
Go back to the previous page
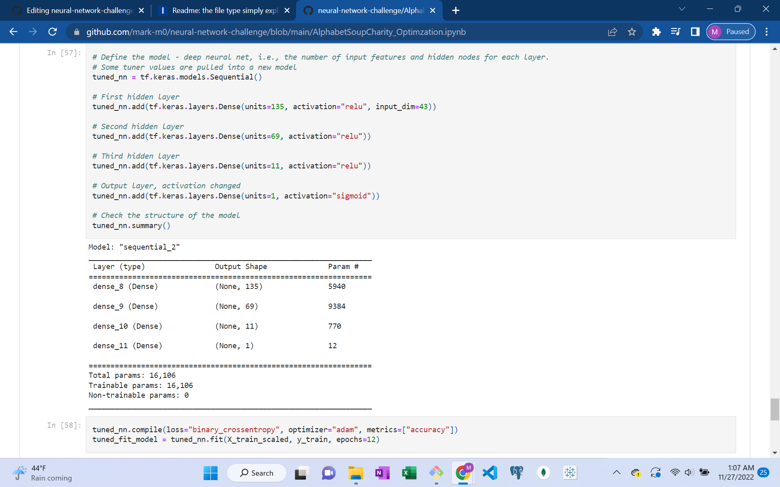coord(13,32)
